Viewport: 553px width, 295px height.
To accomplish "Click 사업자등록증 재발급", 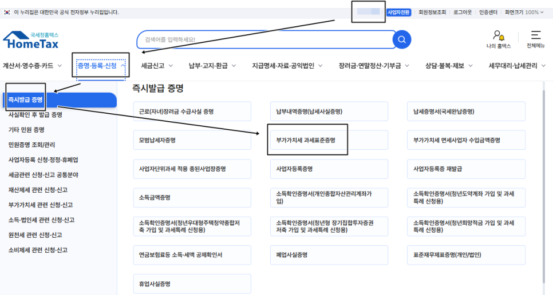I will coord(466,169).
